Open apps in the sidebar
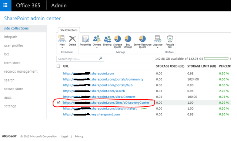The height and width of the screenshot is (141, 237). tap(8, 97)
